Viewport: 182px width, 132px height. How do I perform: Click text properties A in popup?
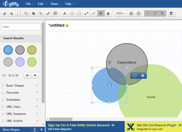[x=143, y=75]
